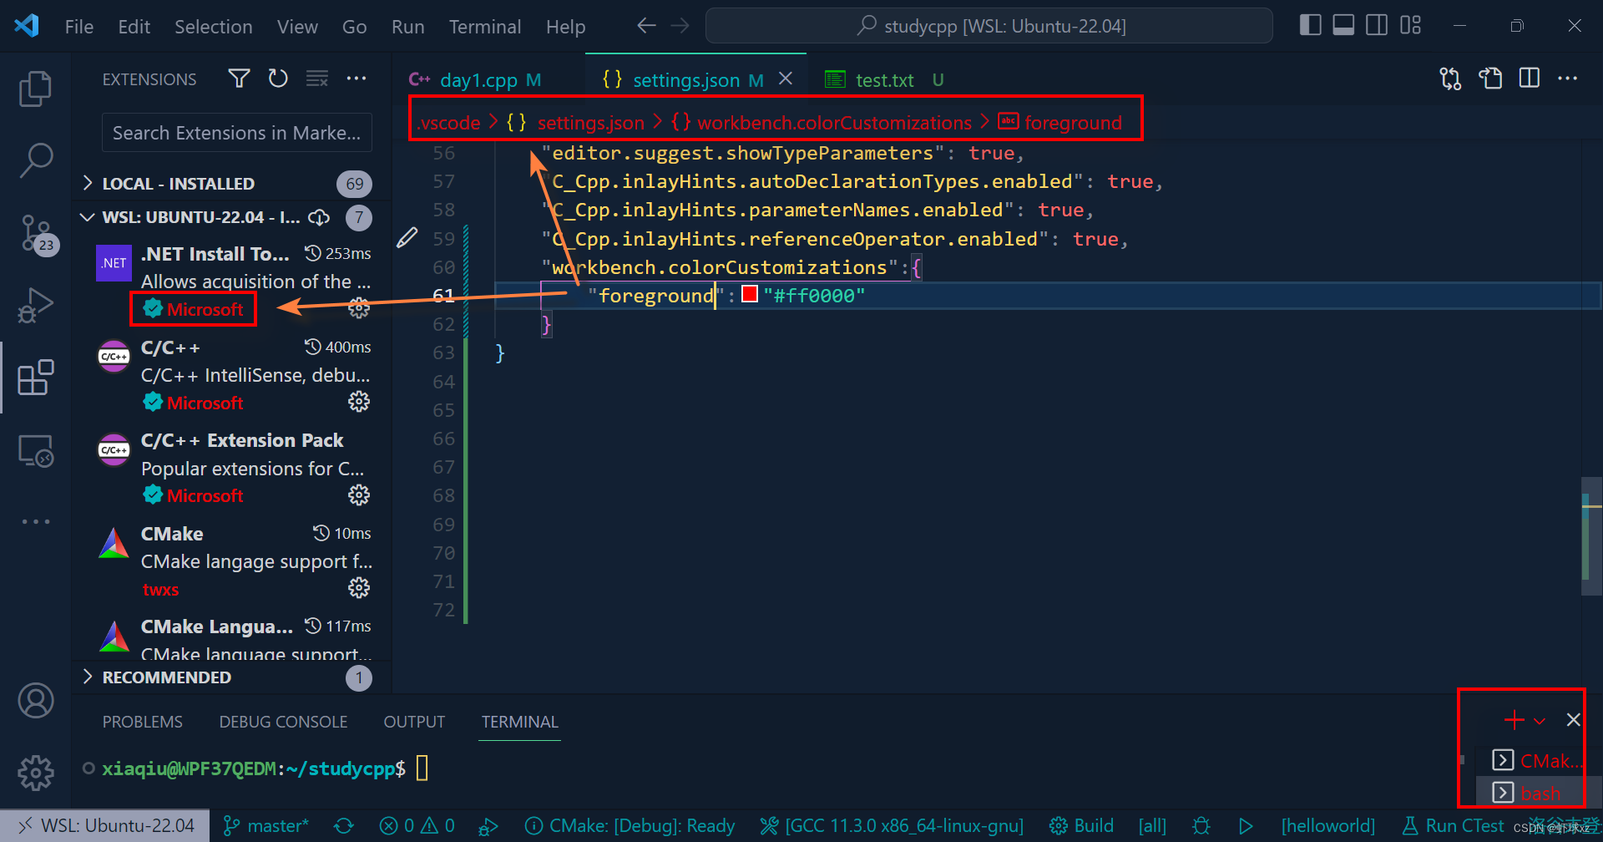Open Extensions panel more actions menu
The image size is (1603, 842).
click(x=357, y=79)
